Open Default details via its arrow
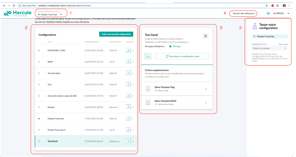 pos(133,107)
